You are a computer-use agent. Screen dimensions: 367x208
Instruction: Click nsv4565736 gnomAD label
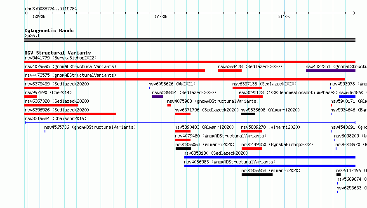[90, 127]
